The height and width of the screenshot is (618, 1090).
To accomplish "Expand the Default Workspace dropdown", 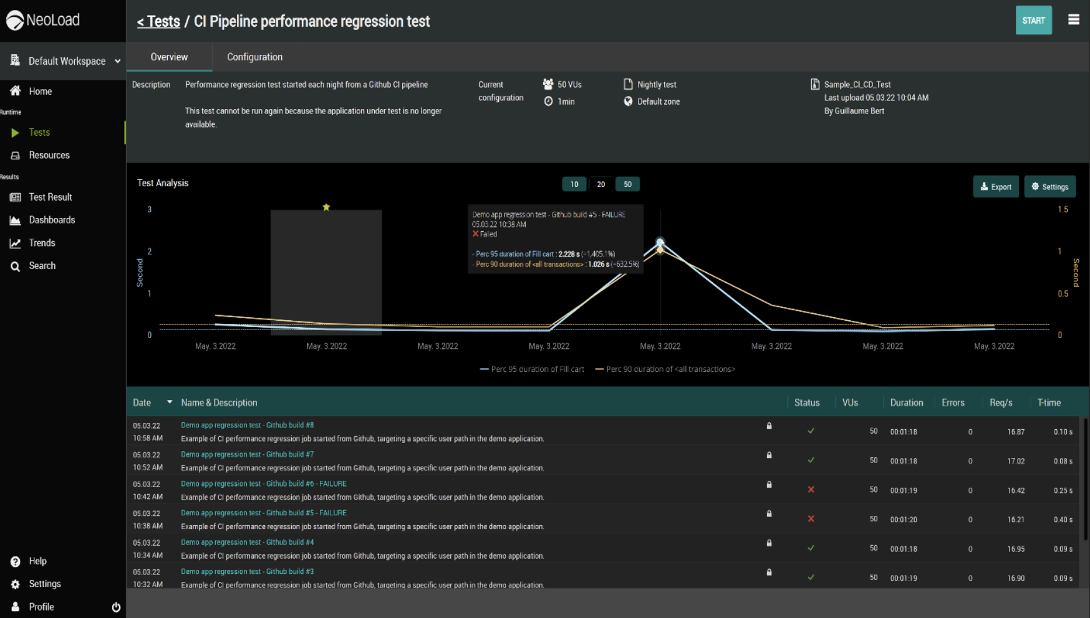I will (117, 61).
